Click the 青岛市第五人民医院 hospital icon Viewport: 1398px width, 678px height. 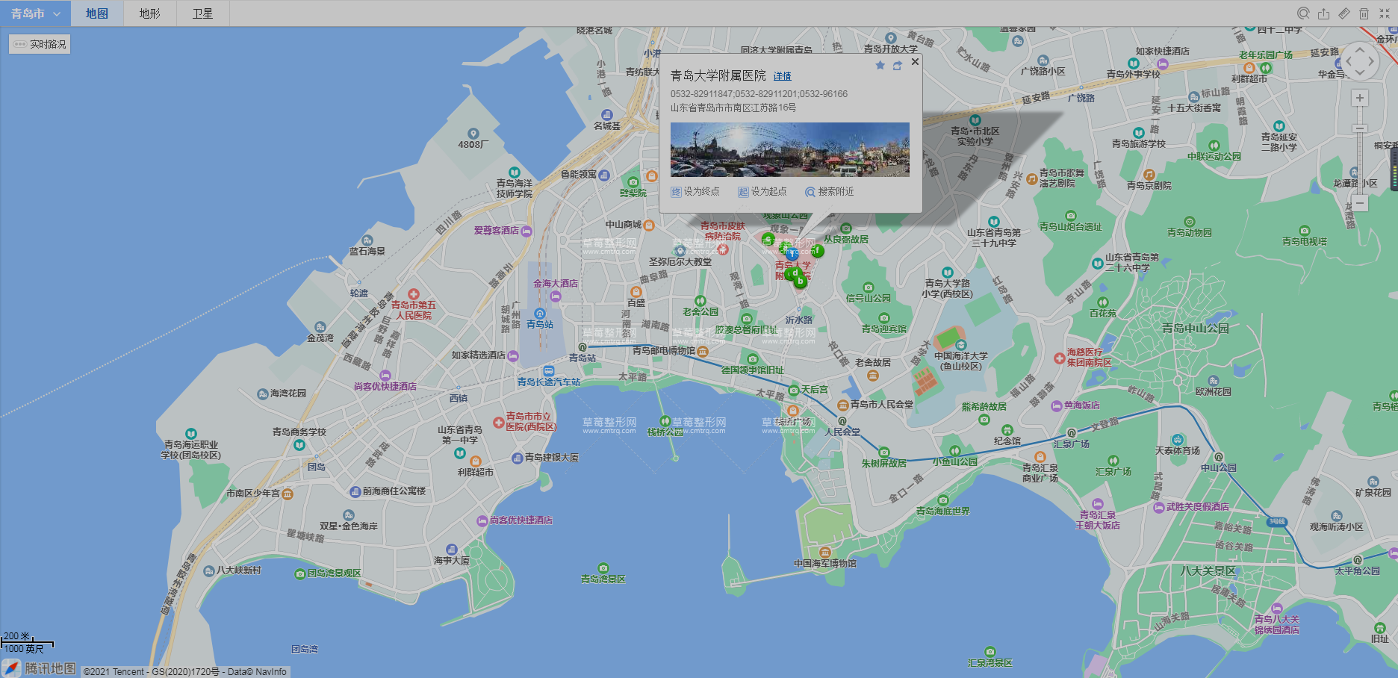tap(414, 295)
